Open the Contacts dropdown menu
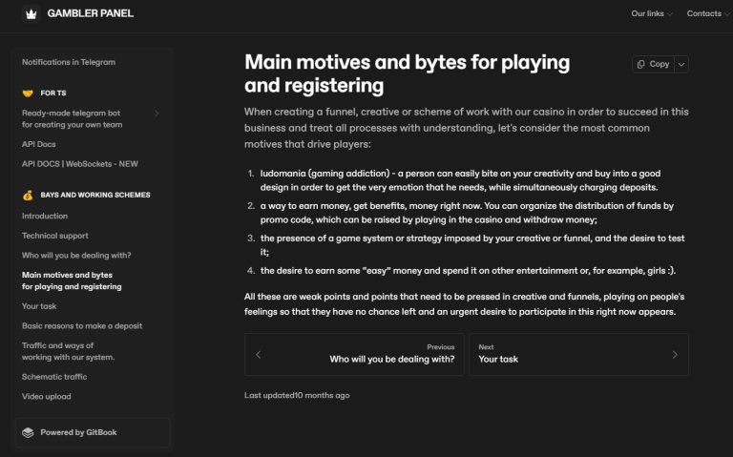Image resolution: width=733 pixels, height=457 pixels. pyautogui.click(x=707, y=14)
